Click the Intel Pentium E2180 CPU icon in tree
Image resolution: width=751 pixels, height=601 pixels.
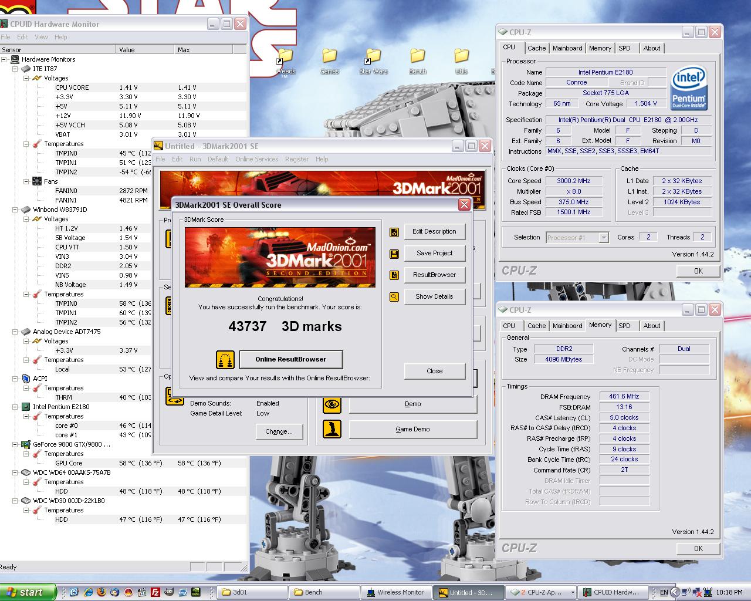pos(26,407)
